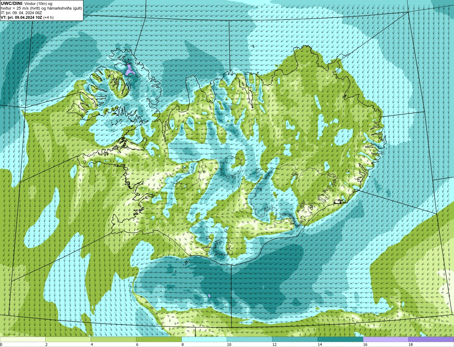Select the 'hviður > 25 m/s (hvítt)' legend line
This screenshot has height=347, width=454.
tap(41, 8)
